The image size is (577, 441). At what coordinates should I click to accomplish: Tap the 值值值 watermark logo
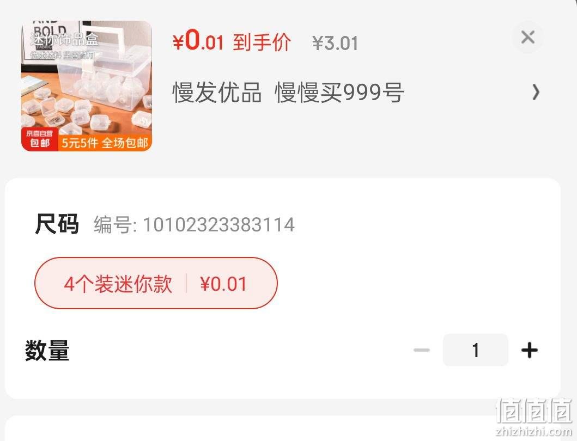pyautogui.click(x=533, y=411)
